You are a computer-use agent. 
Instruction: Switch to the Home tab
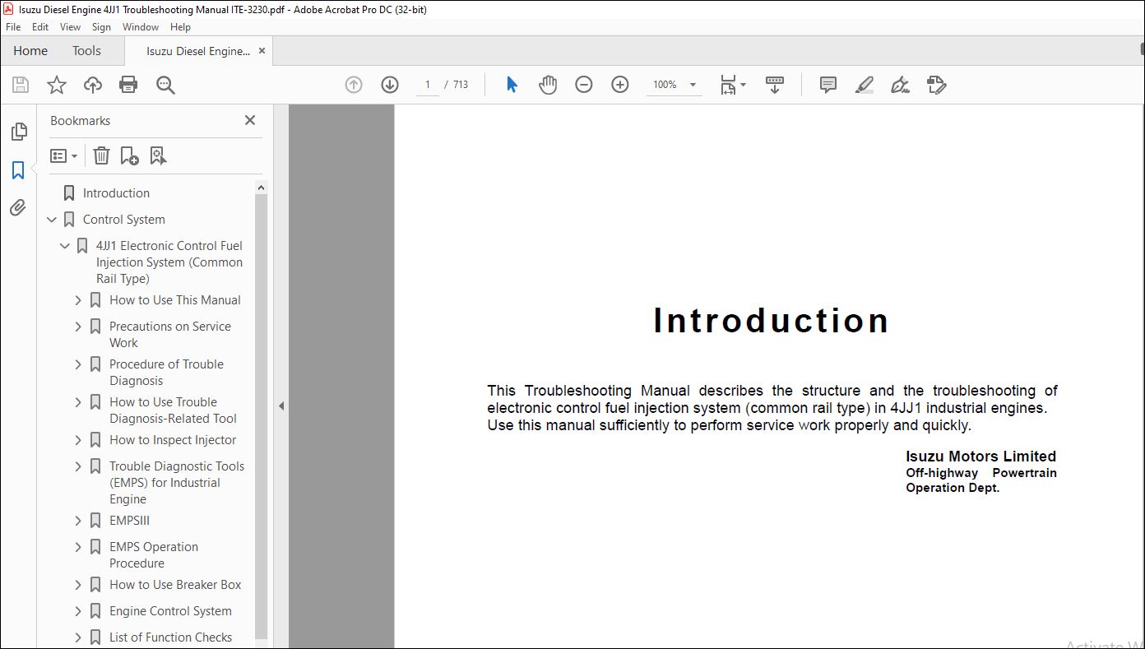click(x=30, y=51)
